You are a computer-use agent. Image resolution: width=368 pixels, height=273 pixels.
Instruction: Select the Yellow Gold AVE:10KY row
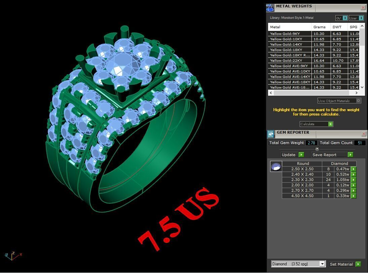(x=314, y=72)
